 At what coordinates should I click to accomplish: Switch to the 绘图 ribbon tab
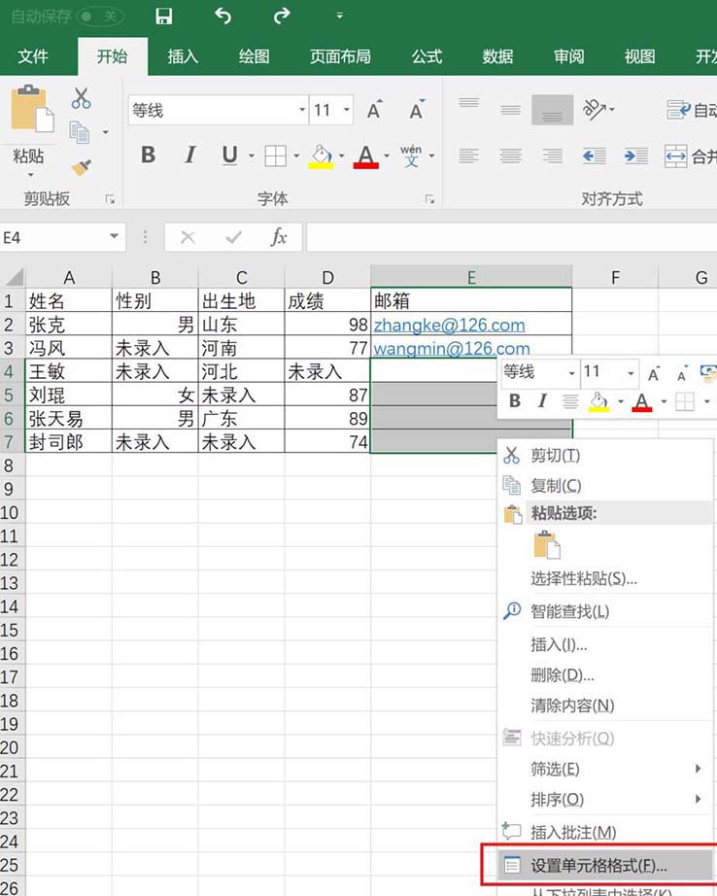click(255, 56)
